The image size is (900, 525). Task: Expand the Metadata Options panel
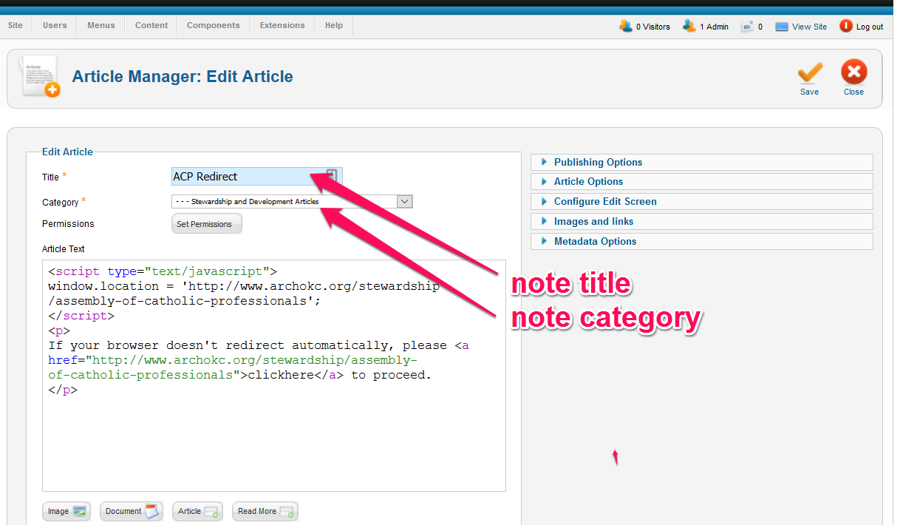tap(701, 241)
